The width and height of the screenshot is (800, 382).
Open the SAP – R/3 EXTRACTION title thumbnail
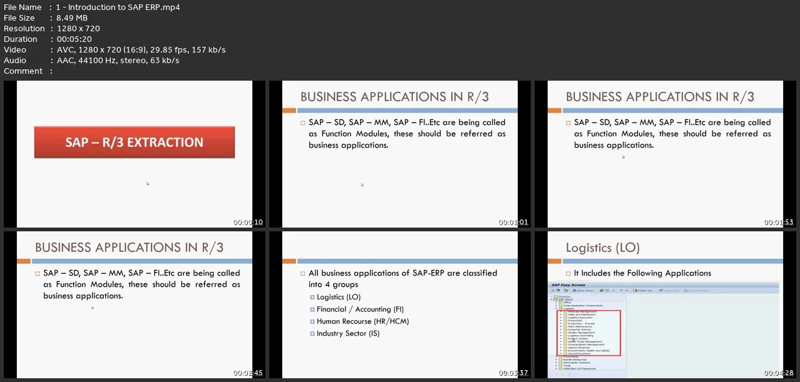click(135, 154)
